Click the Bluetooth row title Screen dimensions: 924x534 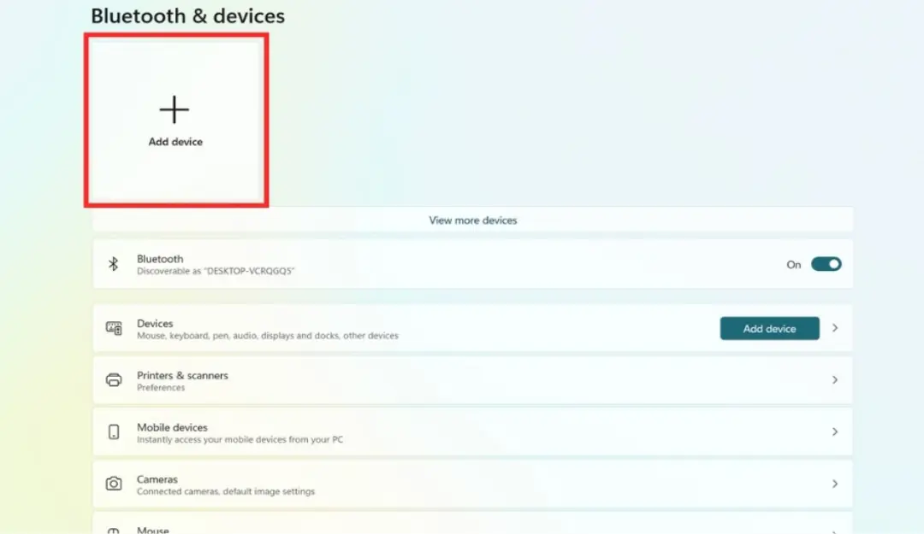(160, 259)
